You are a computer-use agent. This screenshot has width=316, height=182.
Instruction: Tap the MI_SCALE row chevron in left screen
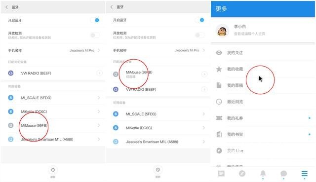click(99, 98)
